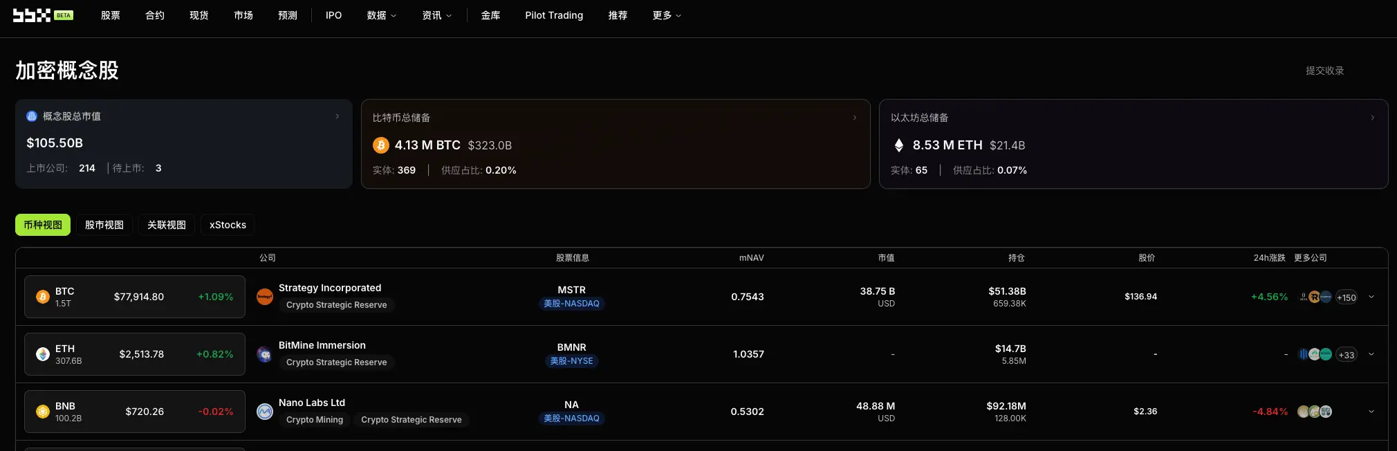This screenshot has width=1397, height=451.
Task: Select the BNB $720.26 coin card
Action: click(135, 412)
